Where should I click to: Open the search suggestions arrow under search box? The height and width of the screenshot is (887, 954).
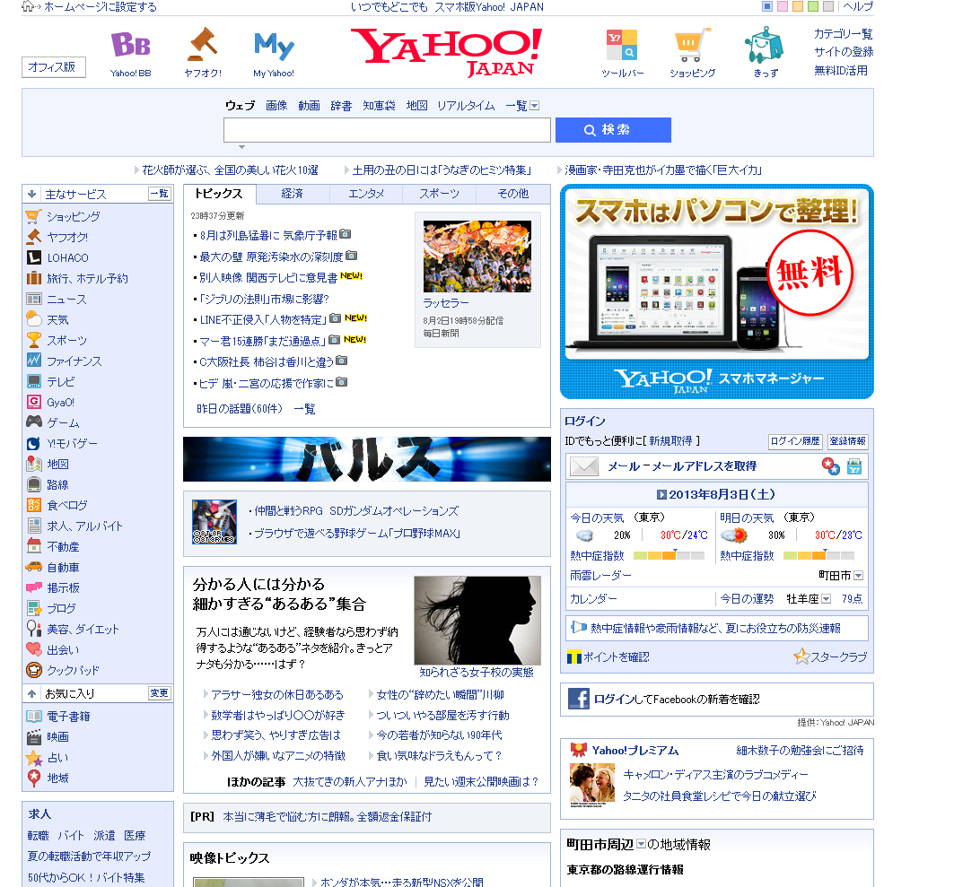(241, 147)
